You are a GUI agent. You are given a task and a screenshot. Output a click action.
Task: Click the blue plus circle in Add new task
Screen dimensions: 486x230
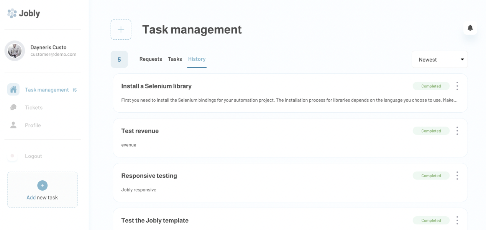coord(42,185)
